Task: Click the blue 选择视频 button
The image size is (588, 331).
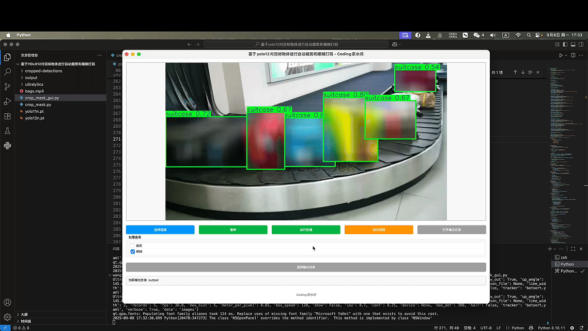Action: [160, 230]
